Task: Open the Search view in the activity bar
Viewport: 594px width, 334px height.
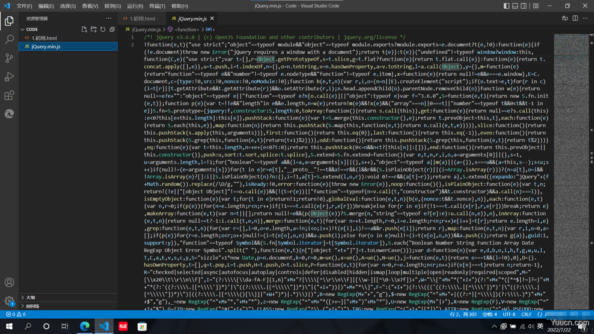Action: (9, 39)
